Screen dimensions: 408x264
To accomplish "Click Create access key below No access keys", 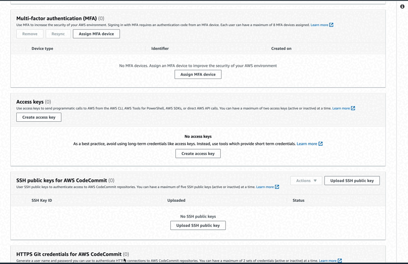I will tap(198, 153).
